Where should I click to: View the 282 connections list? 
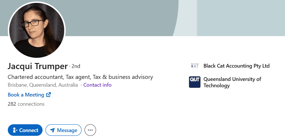click(26, 104)
